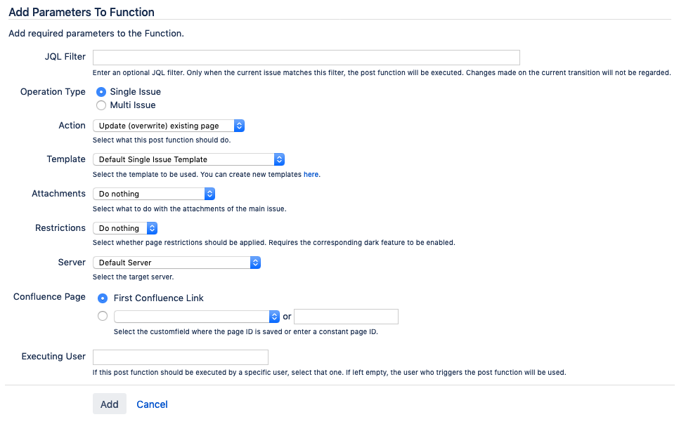
Task: Open the Action dropdown showing Update existing page
Action: tap(169, 126)
